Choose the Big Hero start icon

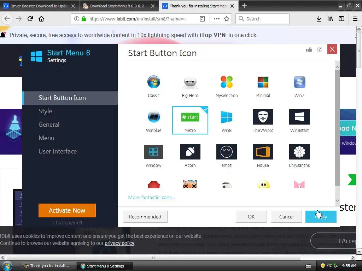(190, 86)
